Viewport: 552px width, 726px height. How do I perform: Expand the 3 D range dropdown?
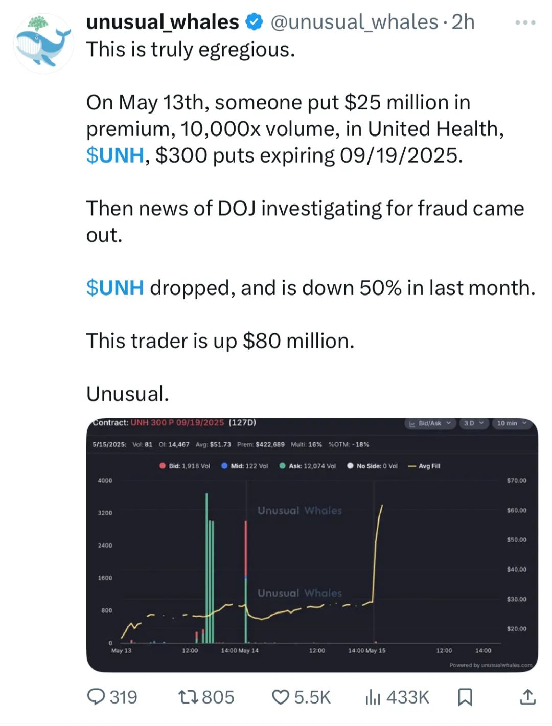[473, 423]
